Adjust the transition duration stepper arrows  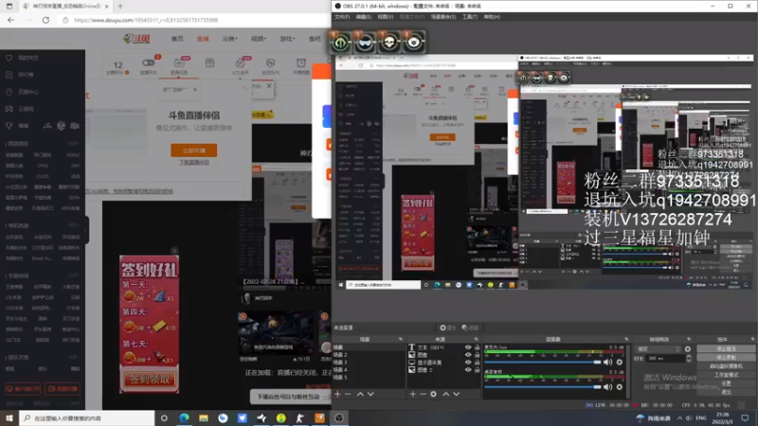pyautogui.click(x=689, y=359)
